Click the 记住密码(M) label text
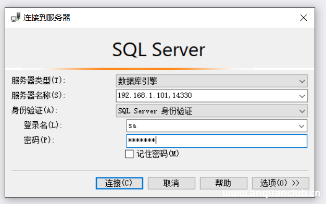326x204 pixels. (158, 154)
